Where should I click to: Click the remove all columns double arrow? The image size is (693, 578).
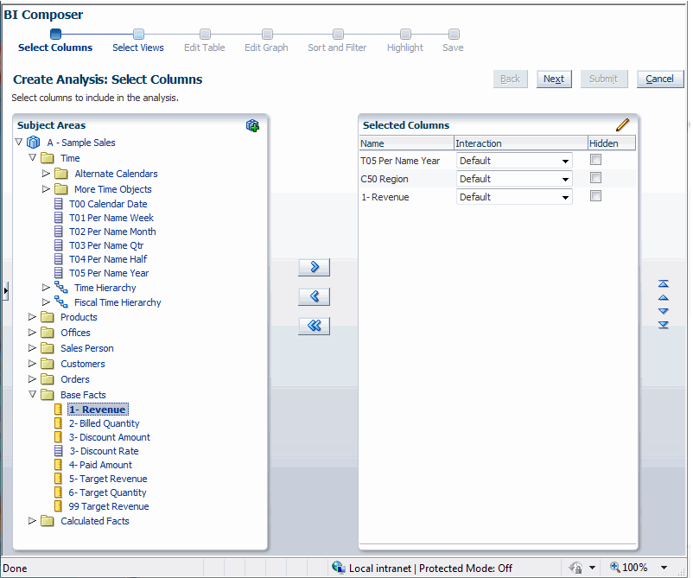tap(314, 326)
